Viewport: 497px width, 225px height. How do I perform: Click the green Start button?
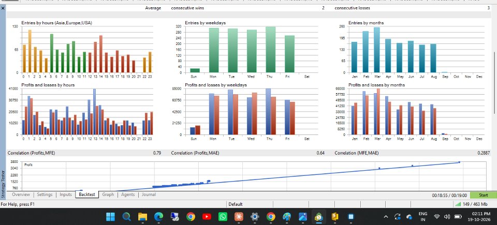[483, 195]
